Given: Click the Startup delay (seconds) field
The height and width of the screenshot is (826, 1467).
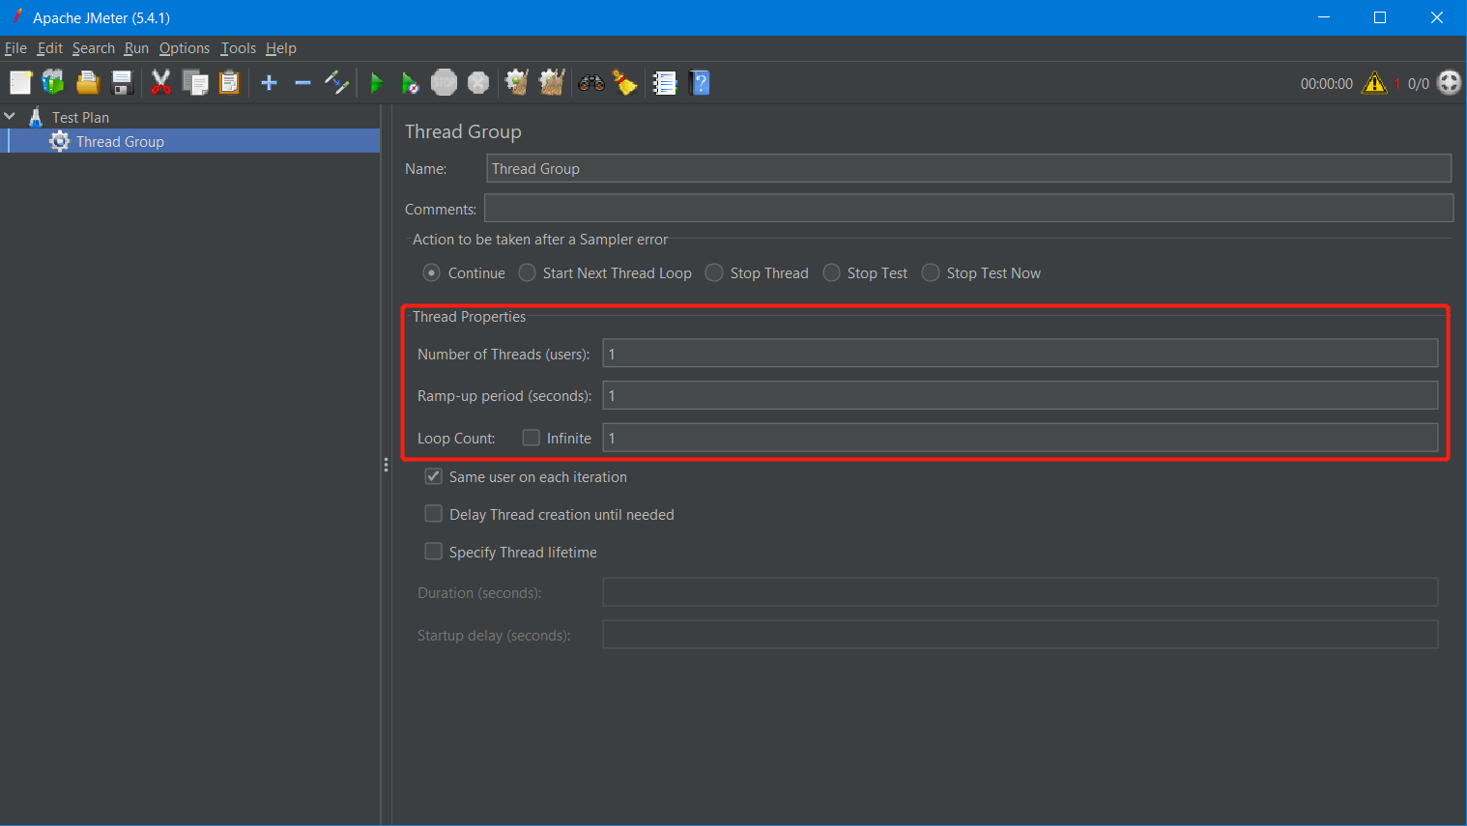Looking at the screenshot, I should coord(1021,635).
